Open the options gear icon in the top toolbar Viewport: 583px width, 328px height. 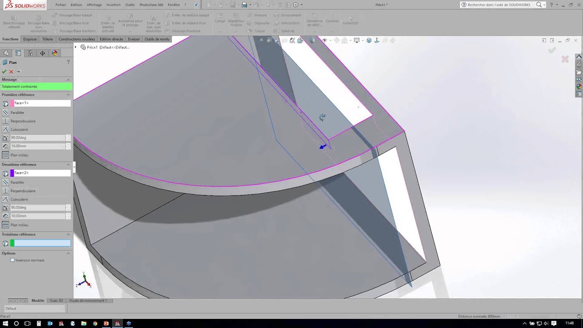point(296,5)
